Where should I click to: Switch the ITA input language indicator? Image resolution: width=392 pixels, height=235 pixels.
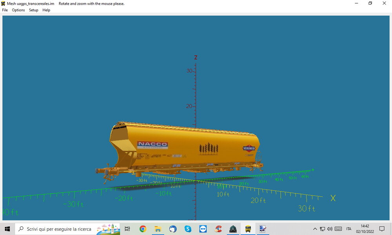tap(349, 229)
